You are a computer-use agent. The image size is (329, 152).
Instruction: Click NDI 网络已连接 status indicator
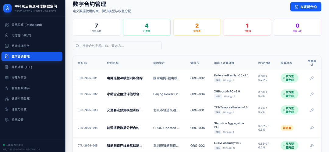(13, 145)
